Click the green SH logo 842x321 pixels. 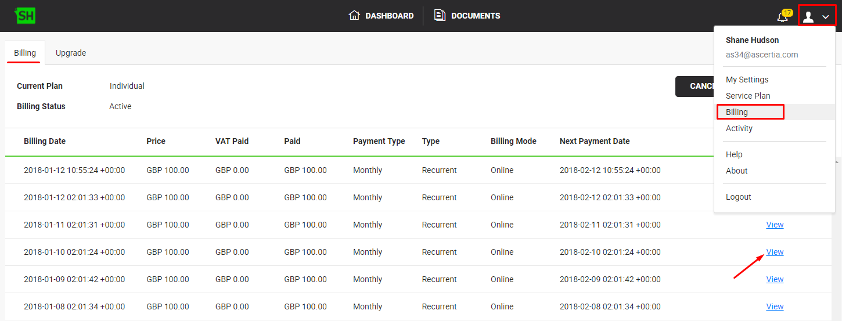click(25, 16)
